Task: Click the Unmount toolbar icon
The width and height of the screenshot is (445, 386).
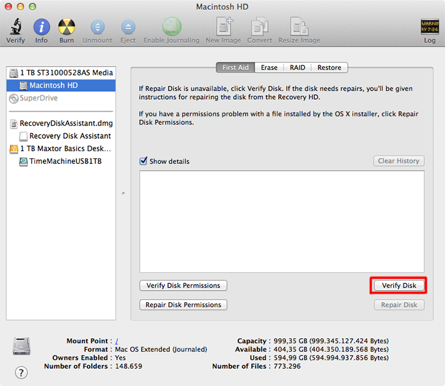Action: [97, 28]
